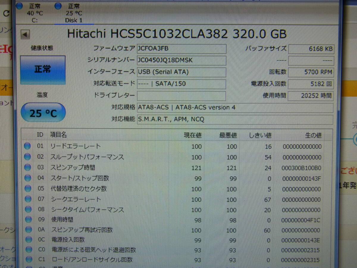This screenshot has height=268, width=357.
Task: Click the 現在値 column header
Action: [x=193, y=135]
